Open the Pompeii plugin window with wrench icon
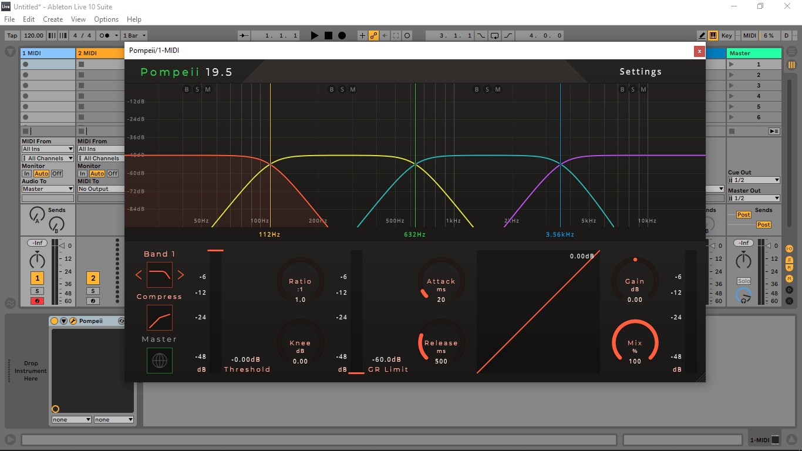802x451 pixels. click(x=73, y=321)
